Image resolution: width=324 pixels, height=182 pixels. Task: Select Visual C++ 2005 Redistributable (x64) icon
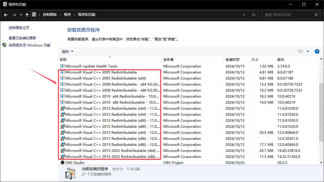pos(62,78)
